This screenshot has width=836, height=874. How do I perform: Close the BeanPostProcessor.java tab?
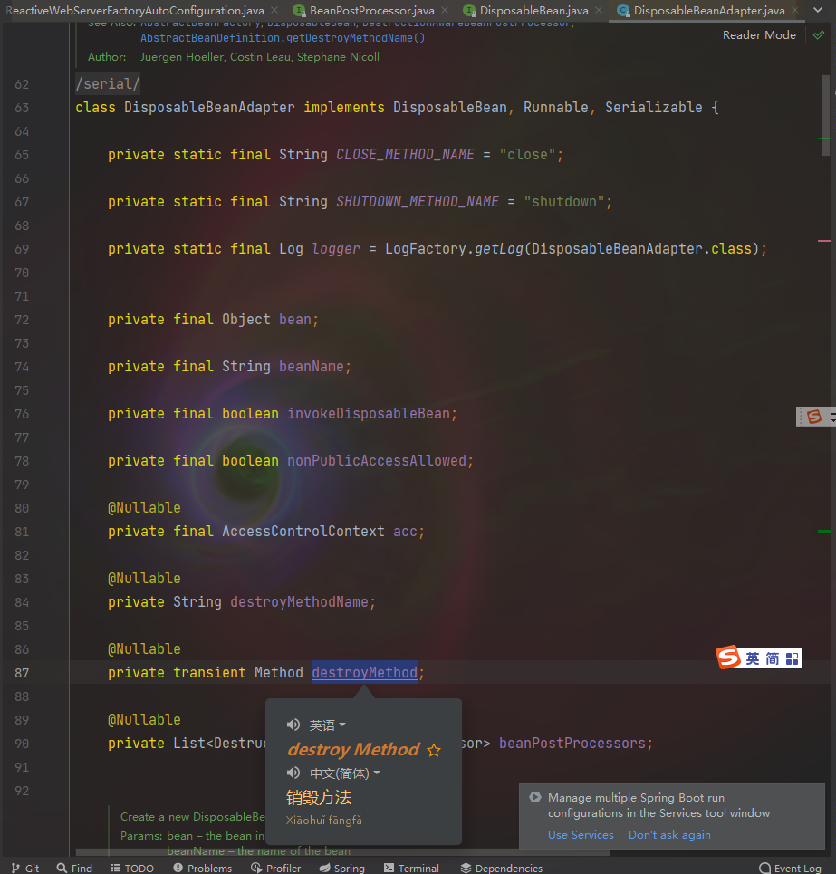[x=445, y=11]
